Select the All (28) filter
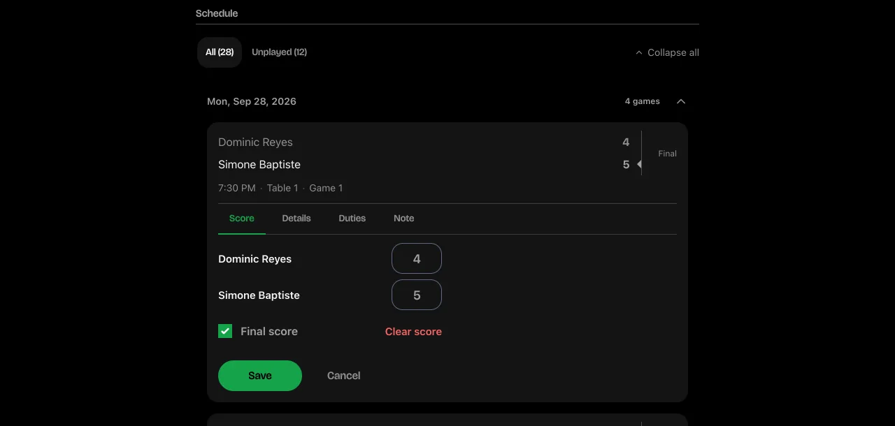 (x=220, y=52)
